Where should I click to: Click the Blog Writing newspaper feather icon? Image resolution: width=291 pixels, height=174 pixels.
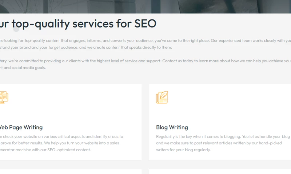[x=162, y=97]
